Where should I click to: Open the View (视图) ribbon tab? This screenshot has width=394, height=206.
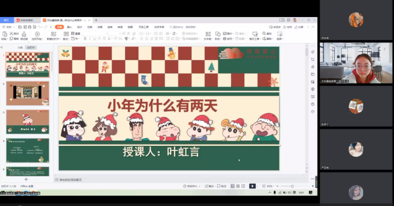[130, 27]
